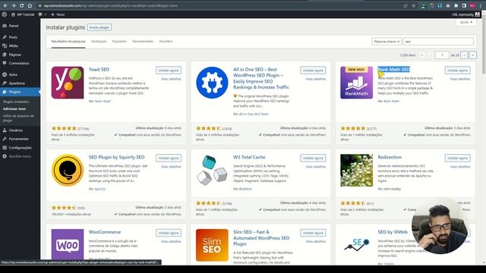Open WP Tutorial site home link
486x273 pixels.
[23, 14]
